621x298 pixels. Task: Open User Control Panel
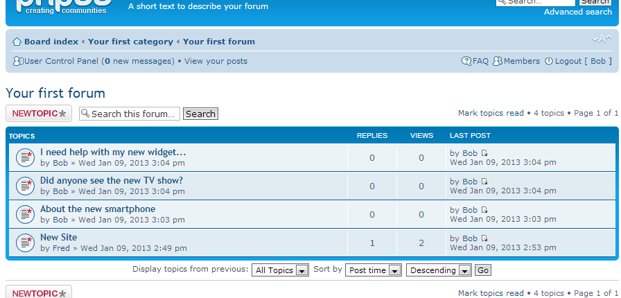point(61,61)
